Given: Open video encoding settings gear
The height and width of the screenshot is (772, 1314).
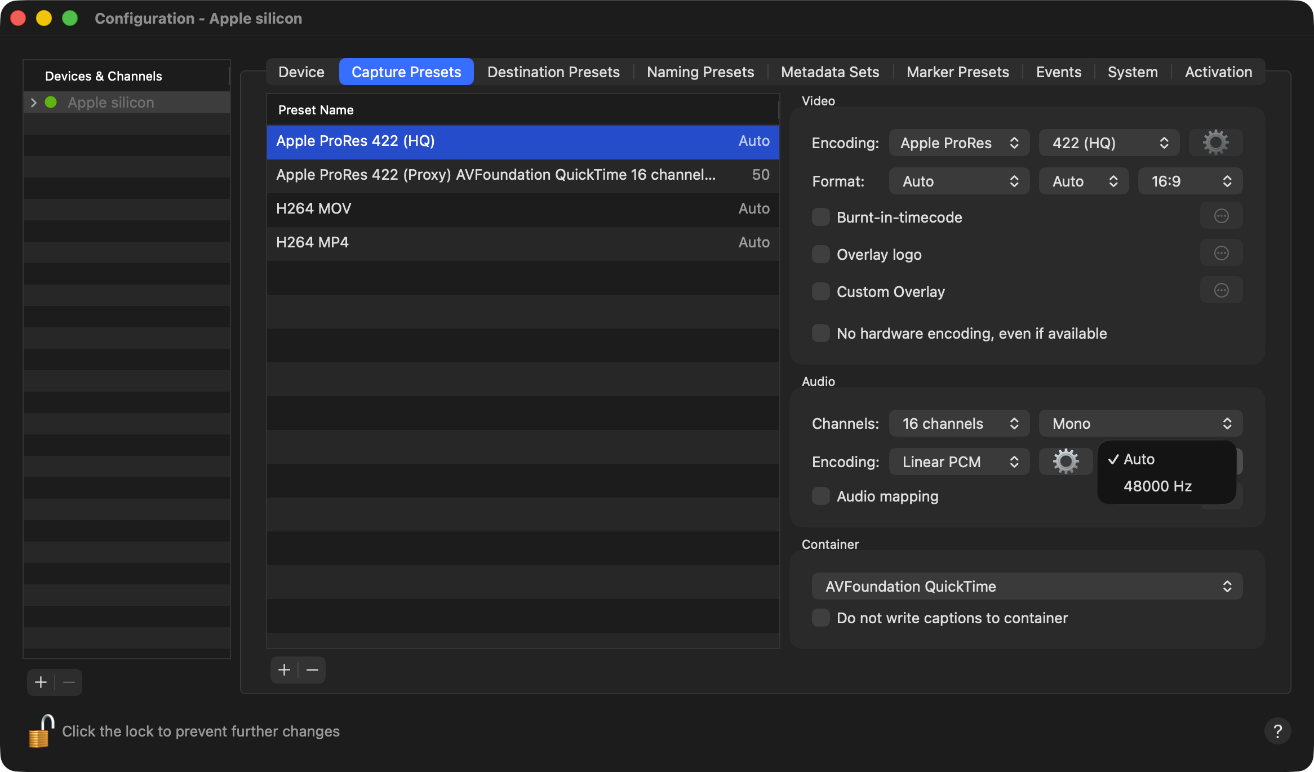Looking at the screenshot, I should point(1215,143).
